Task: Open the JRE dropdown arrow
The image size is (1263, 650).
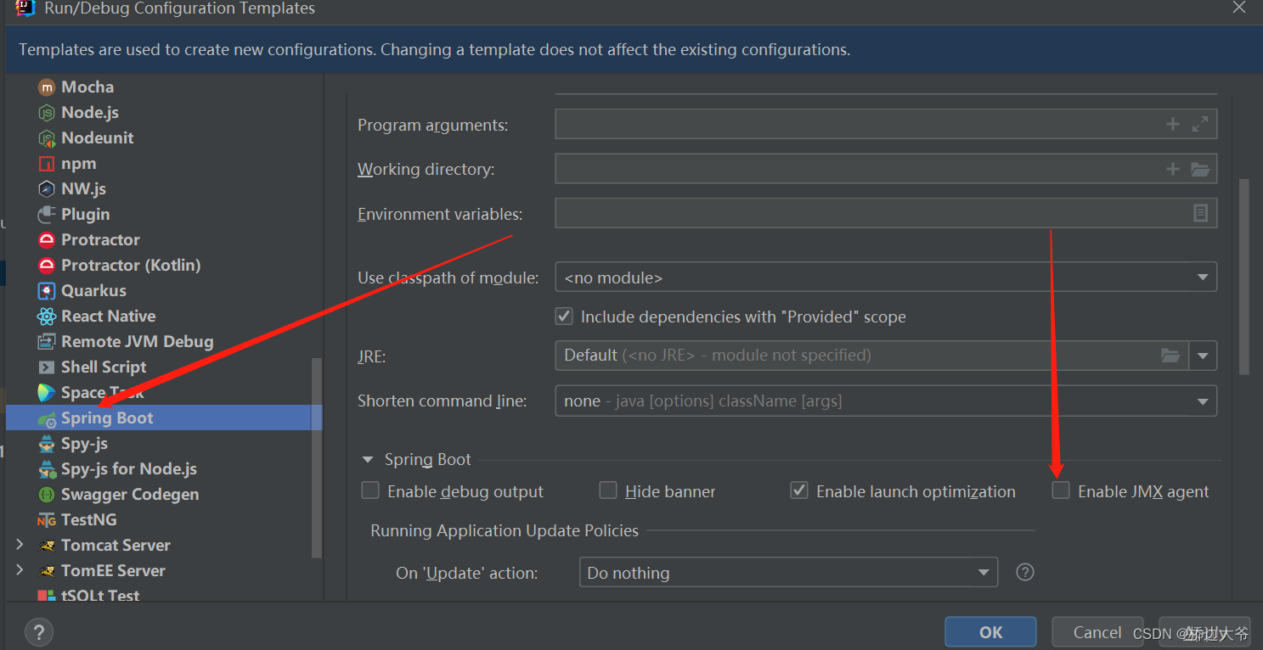Action: pyautogui.click(x=1204, y=356)
